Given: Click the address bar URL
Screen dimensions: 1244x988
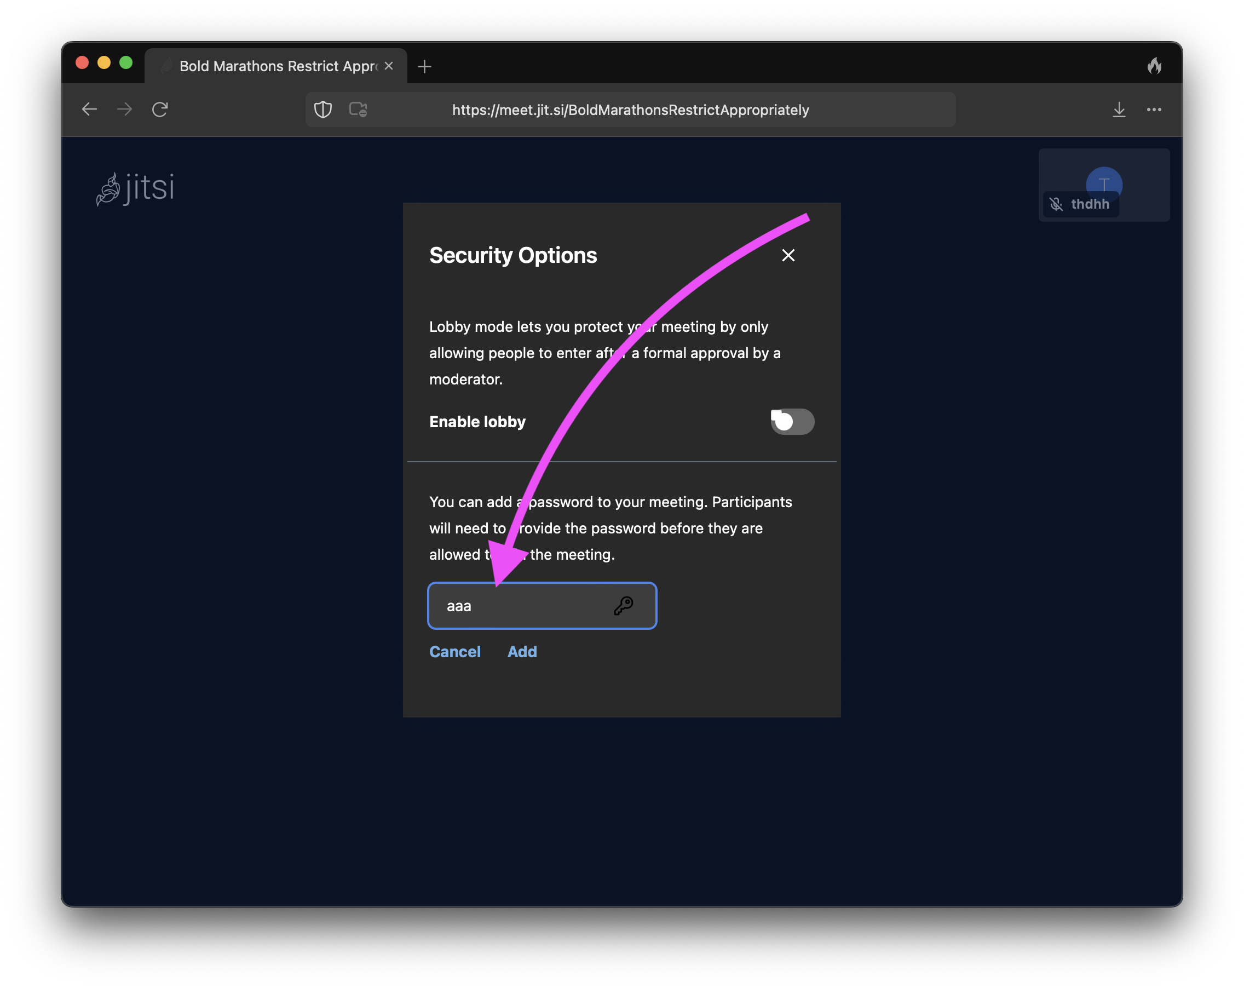Looking at the screenshot, I should point(630,110).
